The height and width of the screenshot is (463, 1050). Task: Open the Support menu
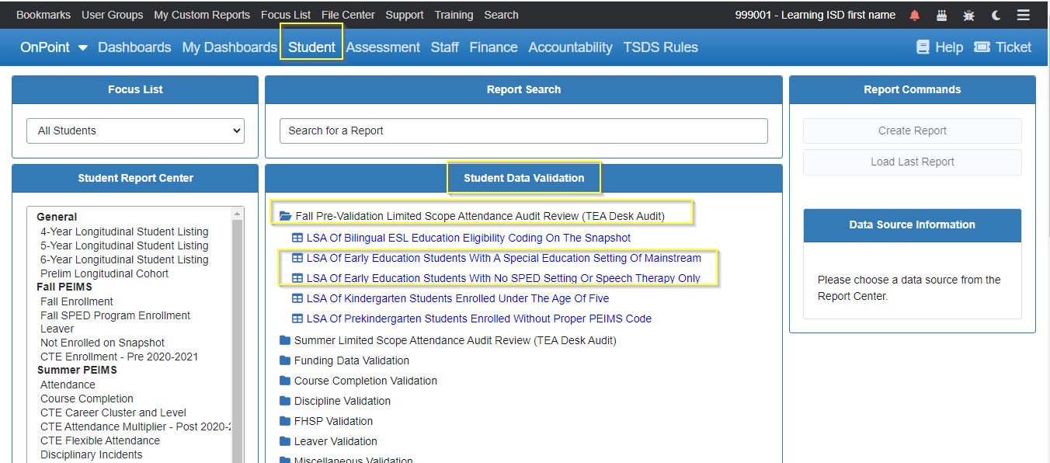(405, 15)
